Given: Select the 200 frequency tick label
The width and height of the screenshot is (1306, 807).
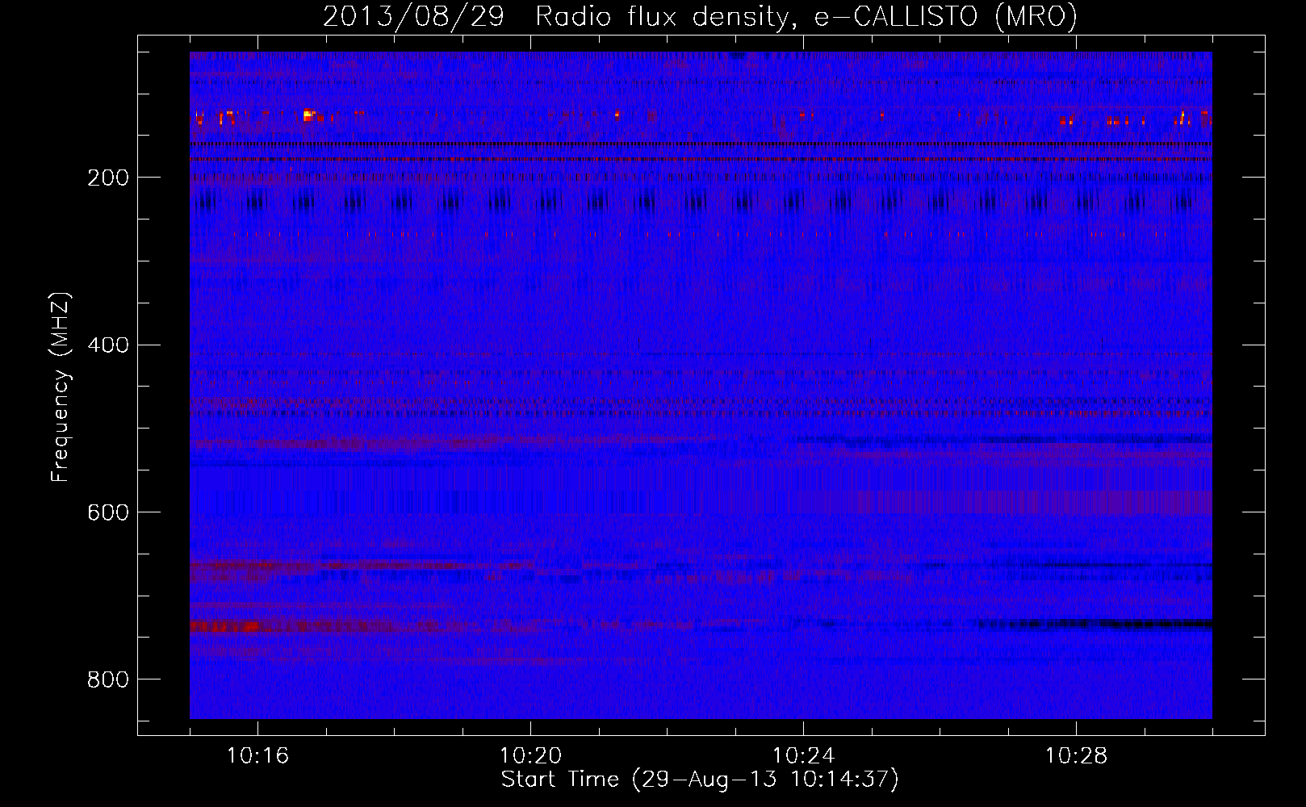Looking at the screenshot, I should coord(107,178).
